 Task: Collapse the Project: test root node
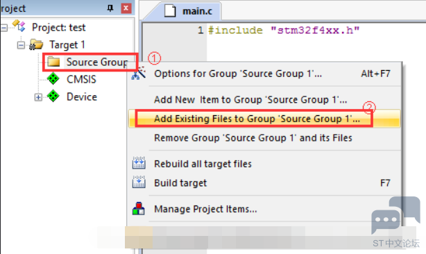point(3,28)
